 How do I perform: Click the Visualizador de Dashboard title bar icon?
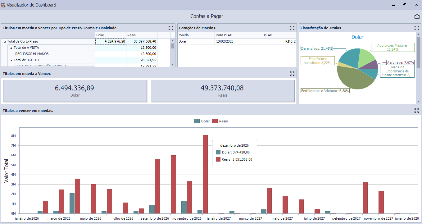(3, 5)
